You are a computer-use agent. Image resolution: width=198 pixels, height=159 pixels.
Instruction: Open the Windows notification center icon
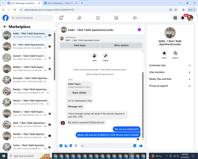(193, 156)
